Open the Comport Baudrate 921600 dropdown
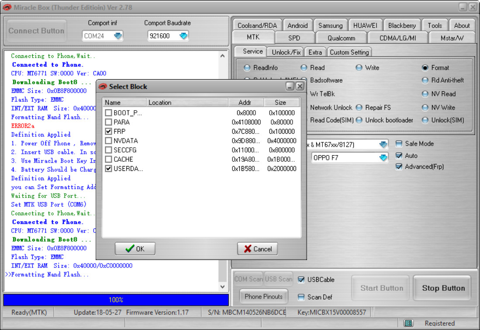 point(183,36)
